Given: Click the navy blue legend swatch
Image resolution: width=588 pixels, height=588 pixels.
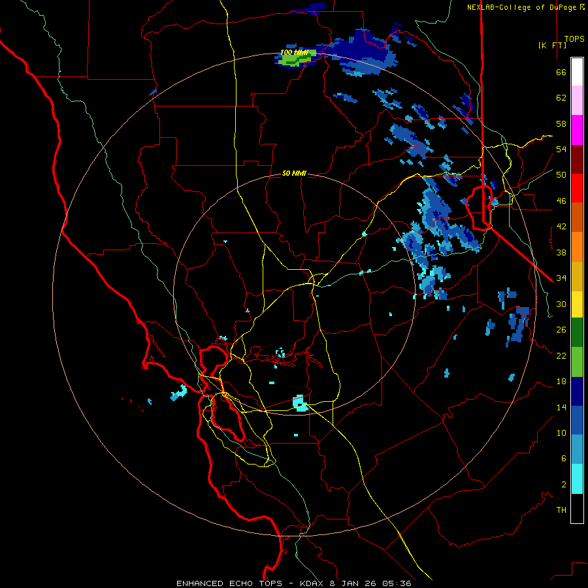Looking at the screenshot, I should tap(577, 391).
